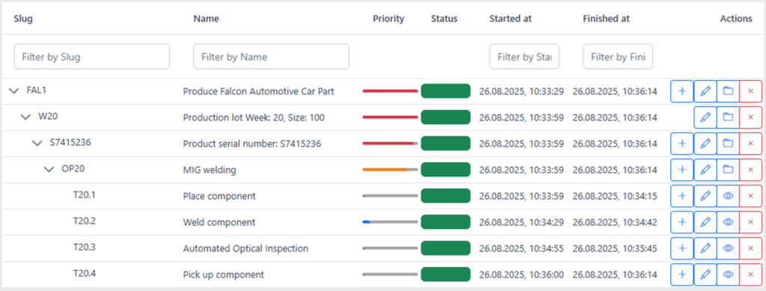Click 'Weld component' name cell

tap(219, 223)
